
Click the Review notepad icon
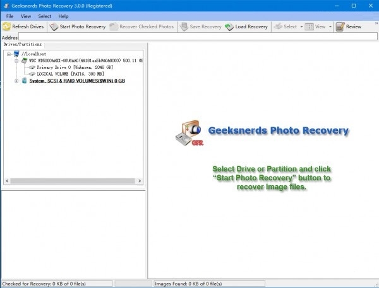click(x=340, y=26)
